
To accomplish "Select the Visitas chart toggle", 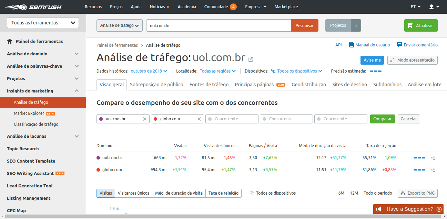I will point(106,193).
